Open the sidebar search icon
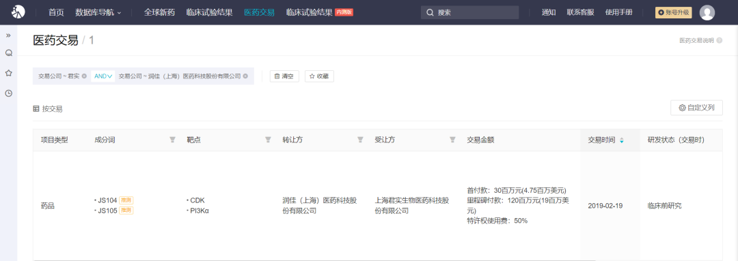738x261 pixels. (x=8, y=53)
